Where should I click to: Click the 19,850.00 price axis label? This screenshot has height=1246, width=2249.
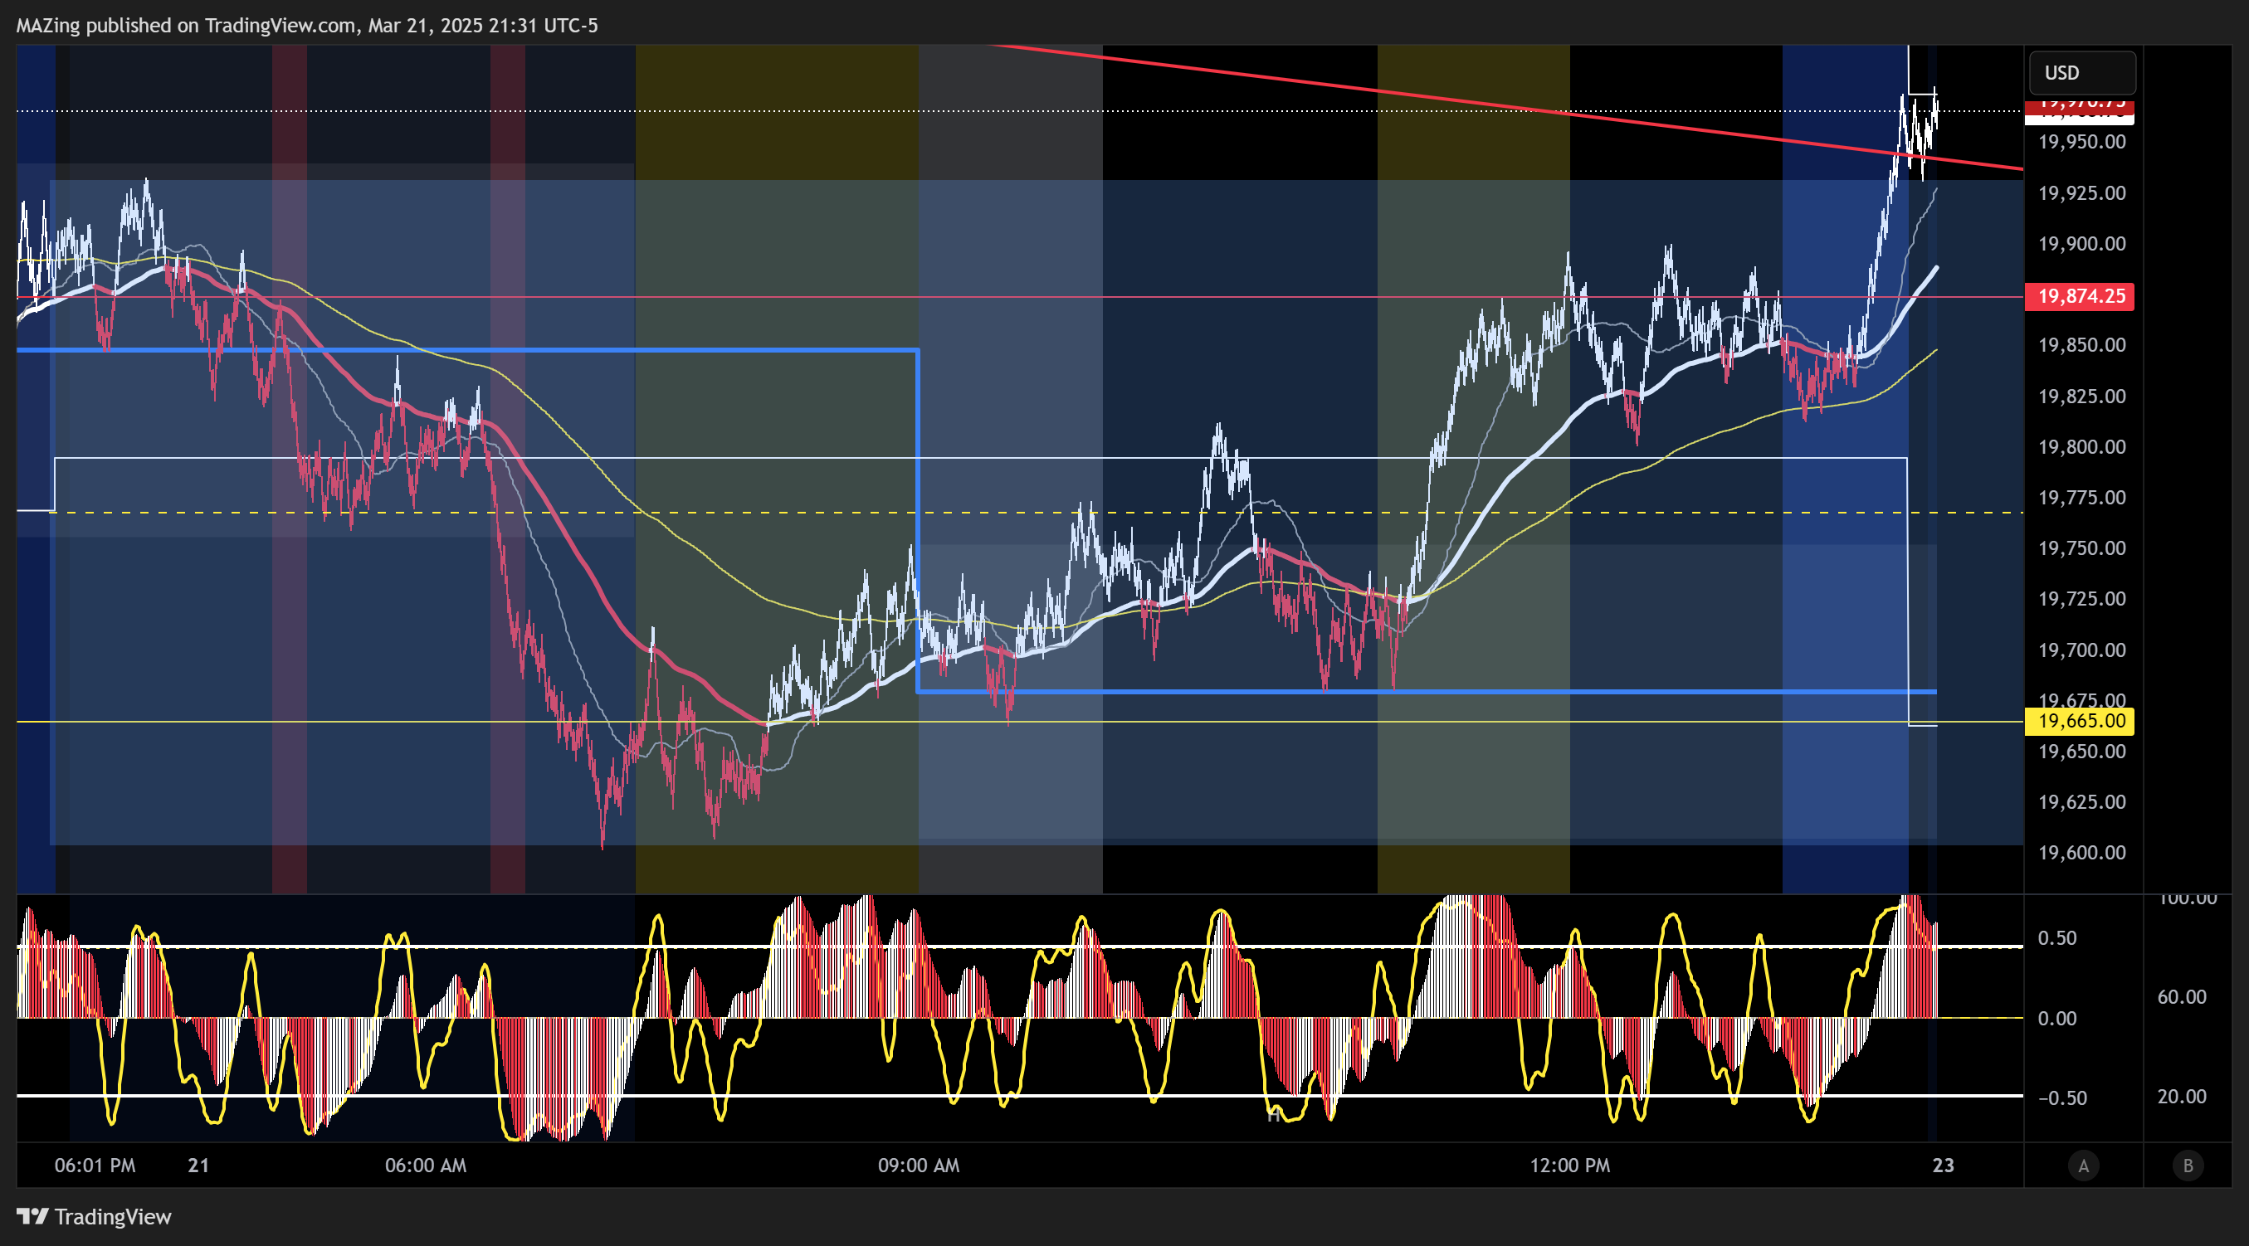click(x=2081, y=344)
